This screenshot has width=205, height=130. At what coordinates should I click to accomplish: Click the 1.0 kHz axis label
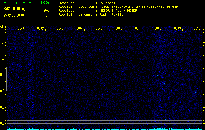[3, 58]
